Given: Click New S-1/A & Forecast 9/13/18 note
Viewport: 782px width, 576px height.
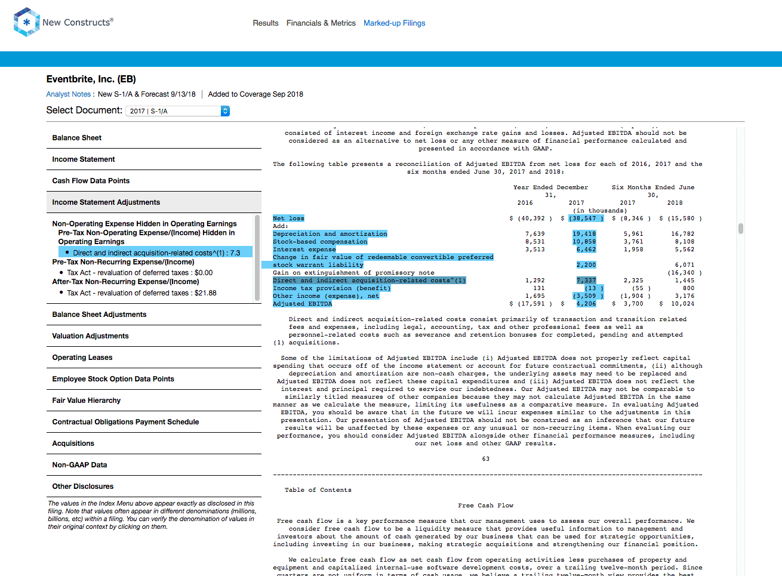Looking at the screenshot, I should point(147,94).
